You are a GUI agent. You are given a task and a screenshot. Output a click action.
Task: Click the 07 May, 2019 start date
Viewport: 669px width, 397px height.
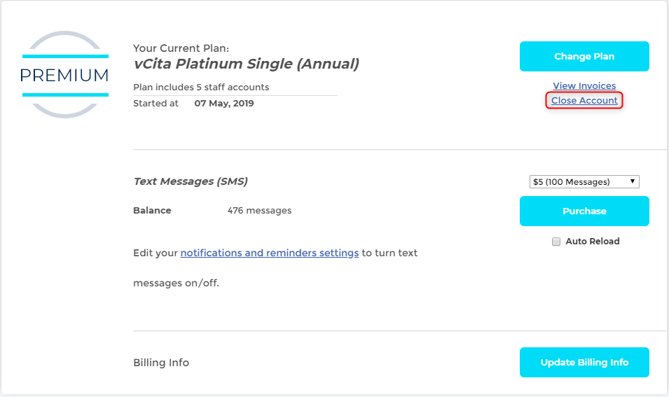[224, 104]
